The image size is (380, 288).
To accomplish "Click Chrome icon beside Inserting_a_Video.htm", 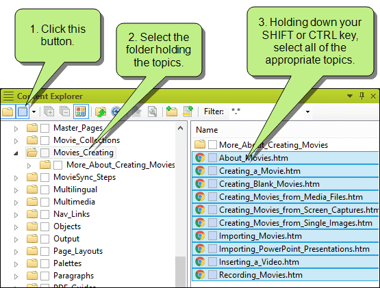I will click(200, 261).
